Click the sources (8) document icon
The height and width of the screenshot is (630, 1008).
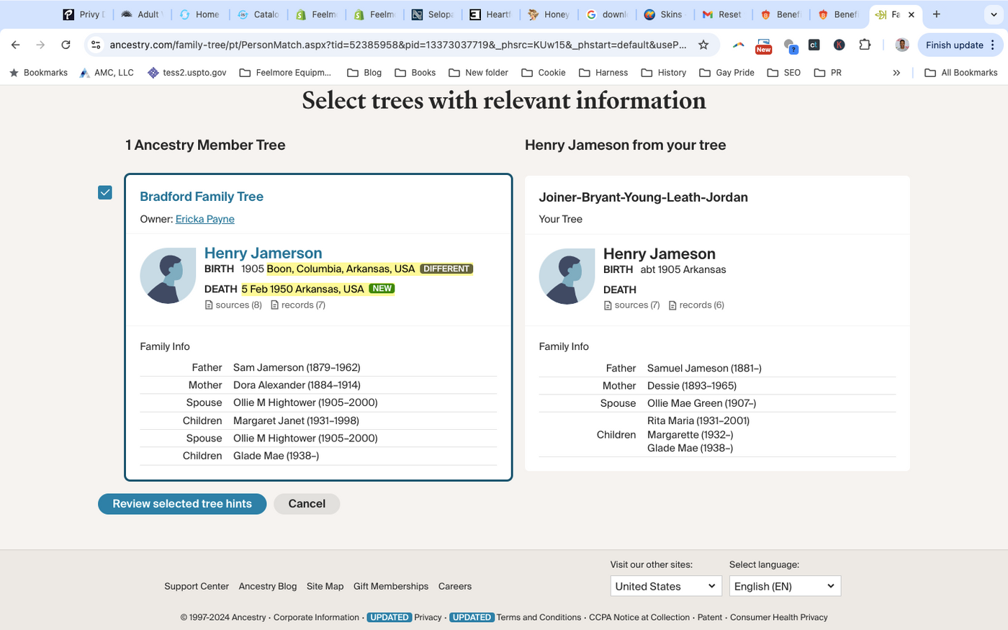pos(209,305)
